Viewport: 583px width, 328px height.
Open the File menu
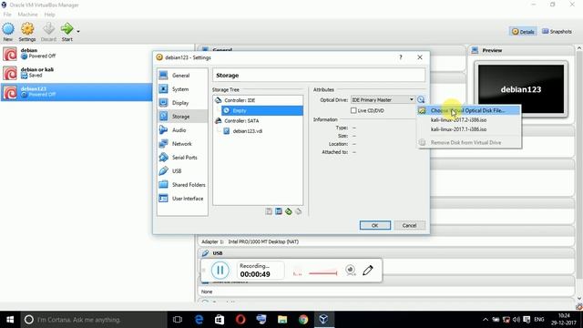click(x=7, y=15)
